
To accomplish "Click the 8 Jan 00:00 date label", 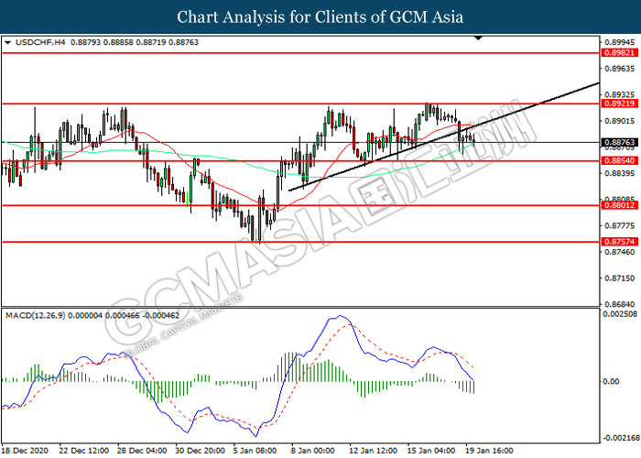I will point(313,451).
